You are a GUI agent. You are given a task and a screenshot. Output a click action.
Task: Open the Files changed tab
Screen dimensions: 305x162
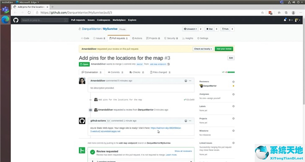[160, 72]
